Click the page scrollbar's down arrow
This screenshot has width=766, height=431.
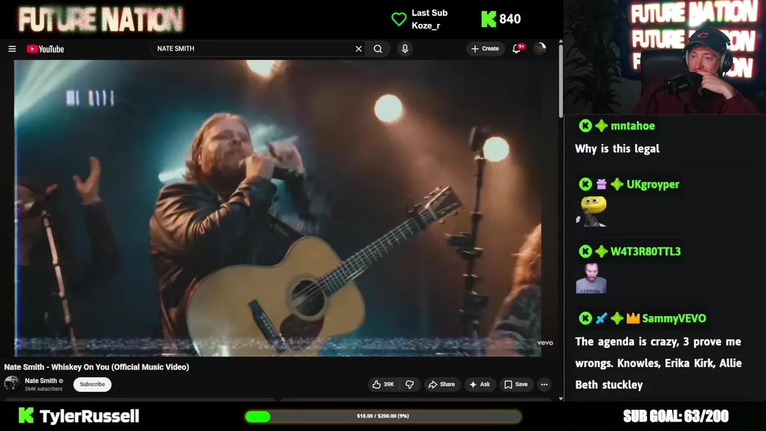point(561,398)
